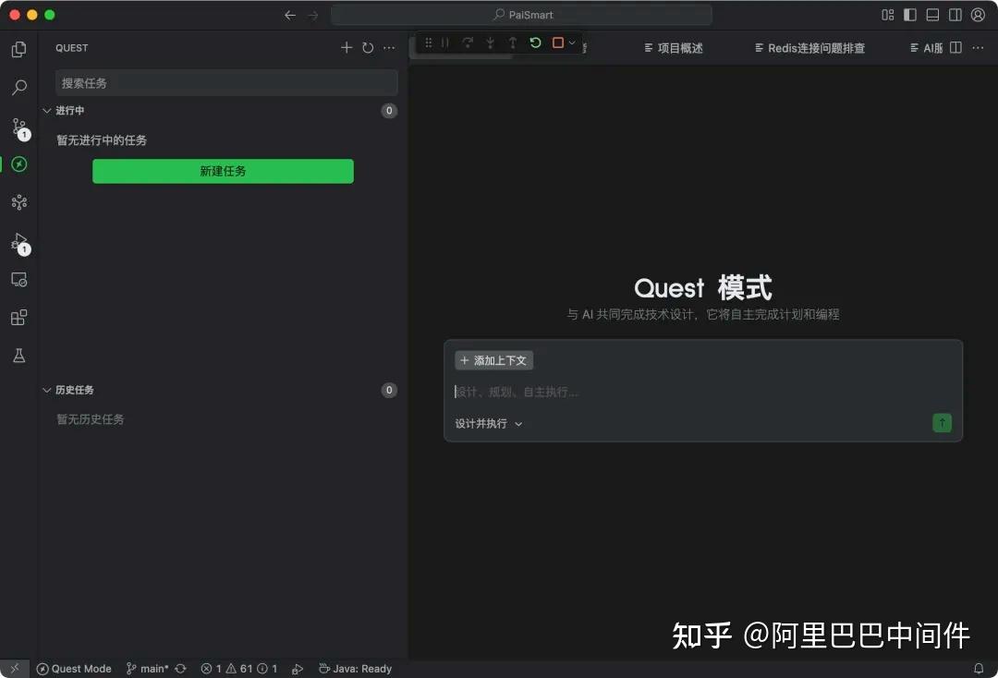This screenshot has height=678, width=998.
Task: Click the Restart button in the debug toolbar
Action: tap(535, 42)
